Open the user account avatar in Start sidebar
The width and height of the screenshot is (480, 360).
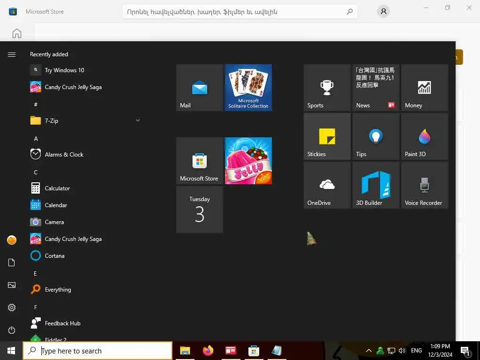12,240
